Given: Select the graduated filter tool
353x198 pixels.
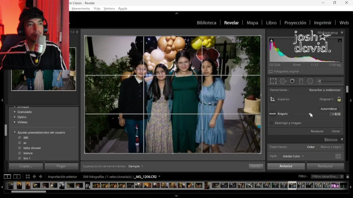Looking at the screenshot, I should click(x=301, y=81).
